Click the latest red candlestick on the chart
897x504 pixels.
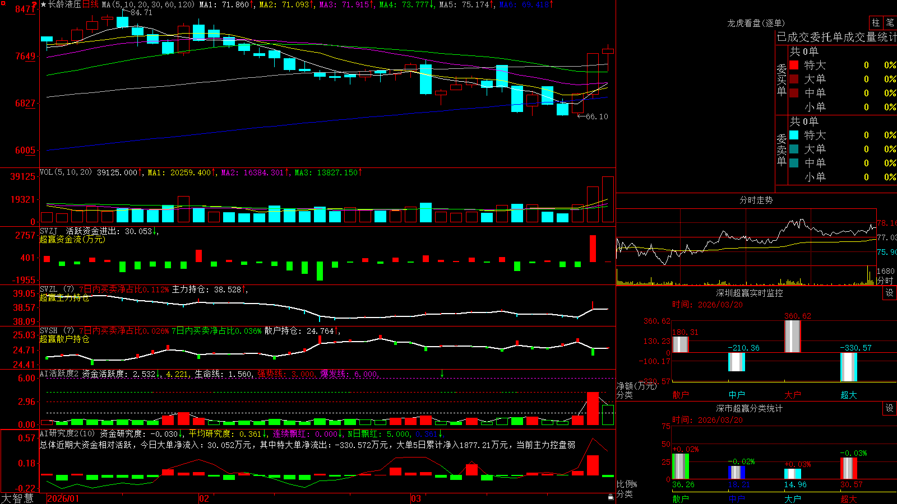pos(608,51)
